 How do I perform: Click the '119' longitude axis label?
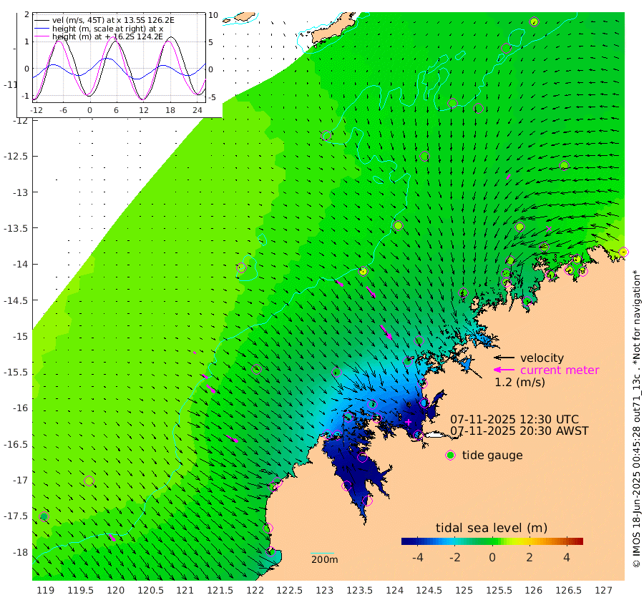(46, 591)
